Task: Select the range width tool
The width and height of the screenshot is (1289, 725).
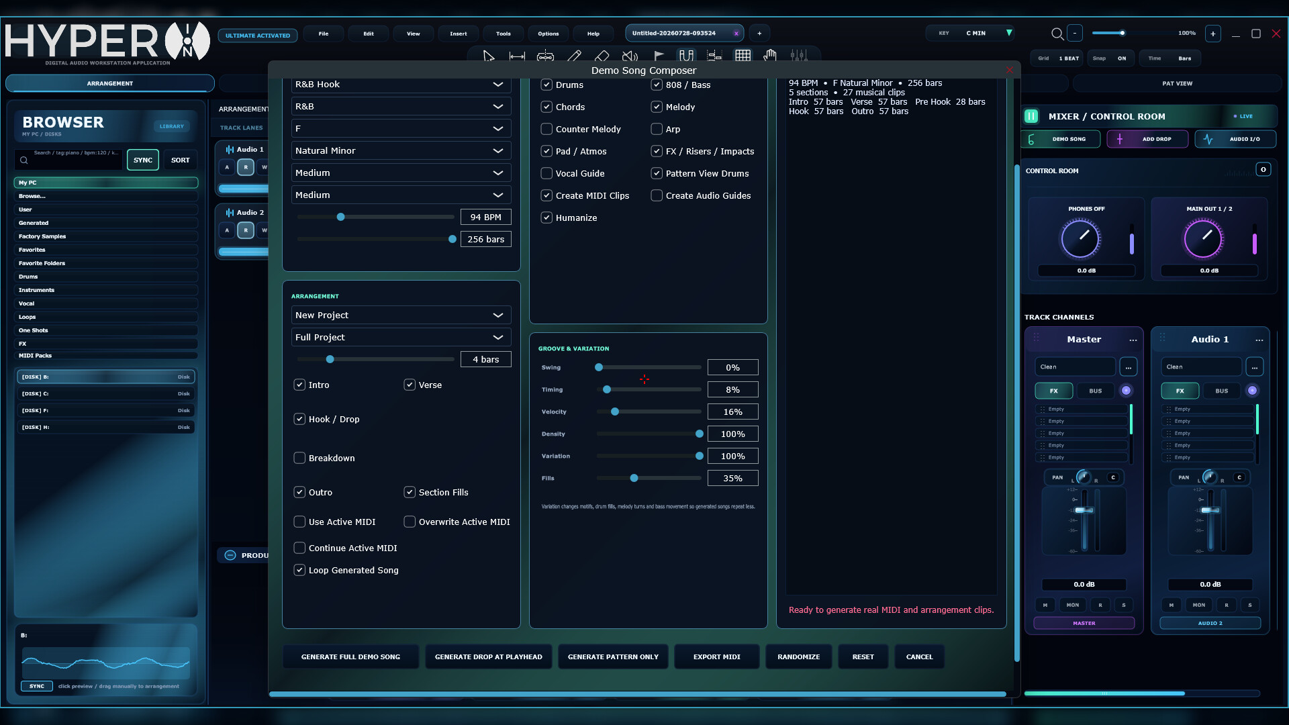Action: tap(517, 56)
